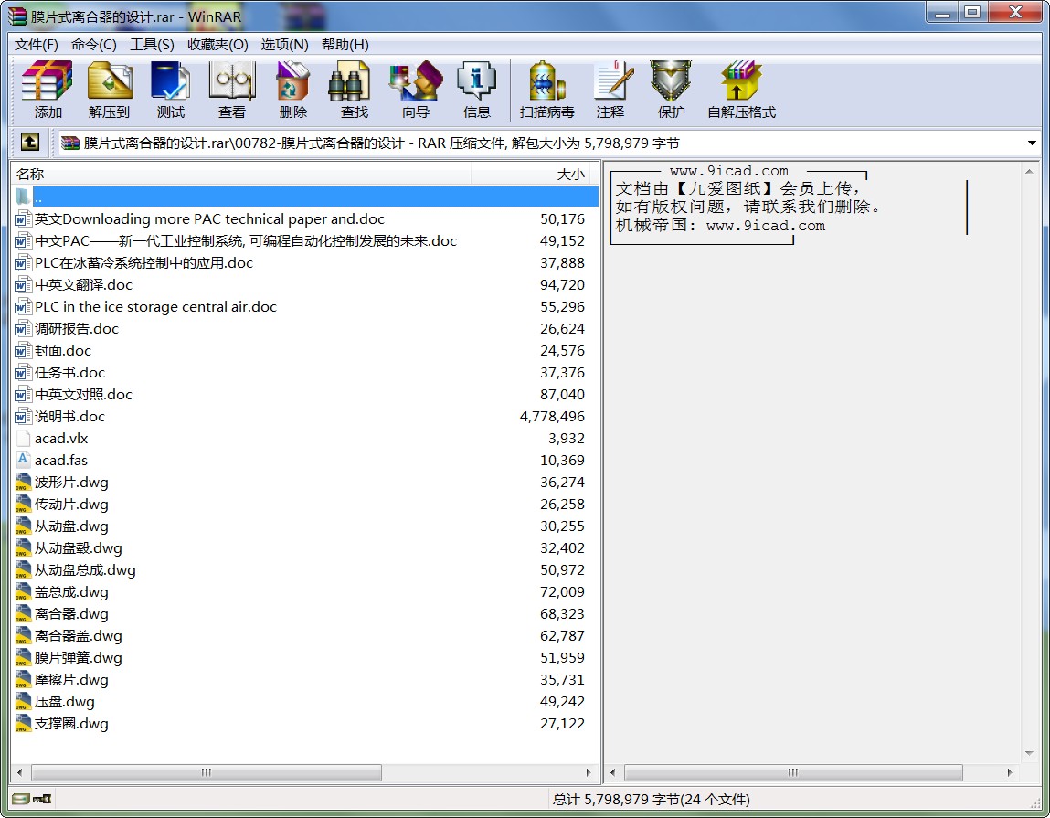The width and height of the screenshot is (1050, 818).
Task: Select the 离合器.dwg drawing file
Action: pos(71,614)
